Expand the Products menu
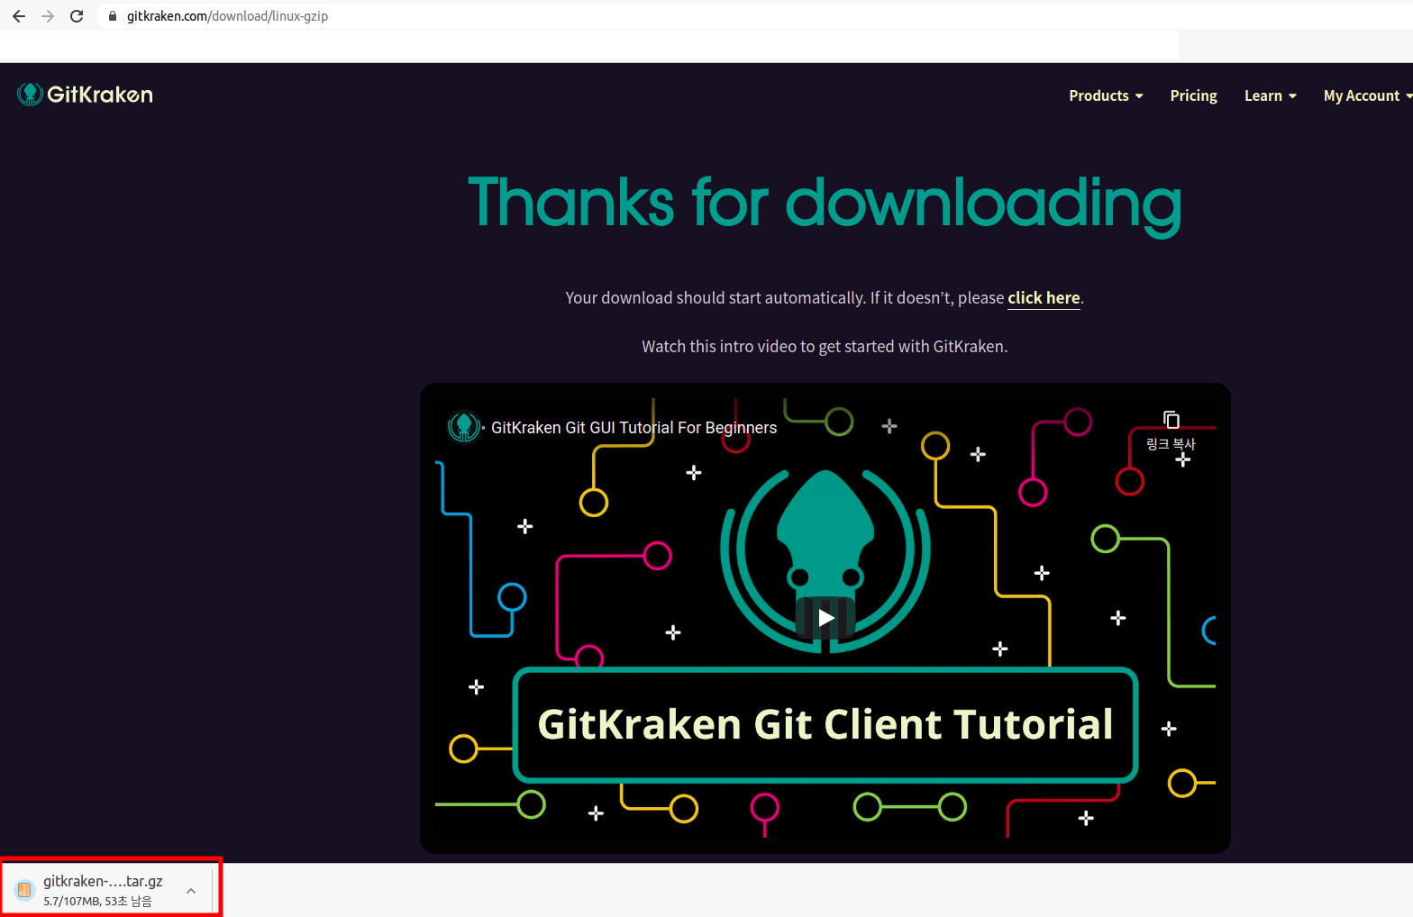This screenshot has height=917, width=1413. coord(1106,95)
